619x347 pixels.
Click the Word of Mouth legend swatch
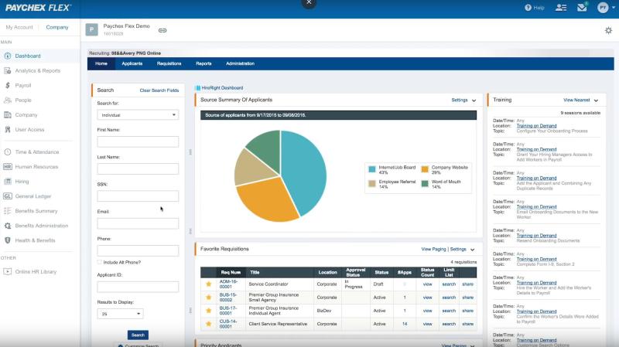tap(425, 183)
